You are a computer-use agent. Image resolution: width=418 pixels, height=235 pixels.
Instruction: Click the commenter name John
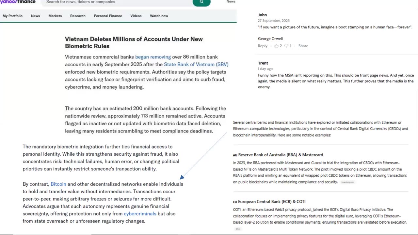(x=262, y=15)
